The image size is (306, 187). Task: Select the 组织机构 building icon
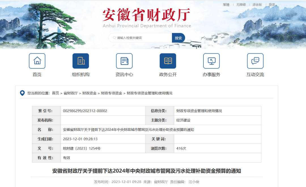pyautogui.click(x=81, y=61)
